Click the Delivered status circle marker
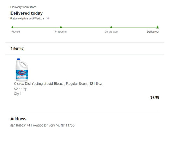Viewport: 175px width, 142px height. pyautogui.click(x=157, y=27)
